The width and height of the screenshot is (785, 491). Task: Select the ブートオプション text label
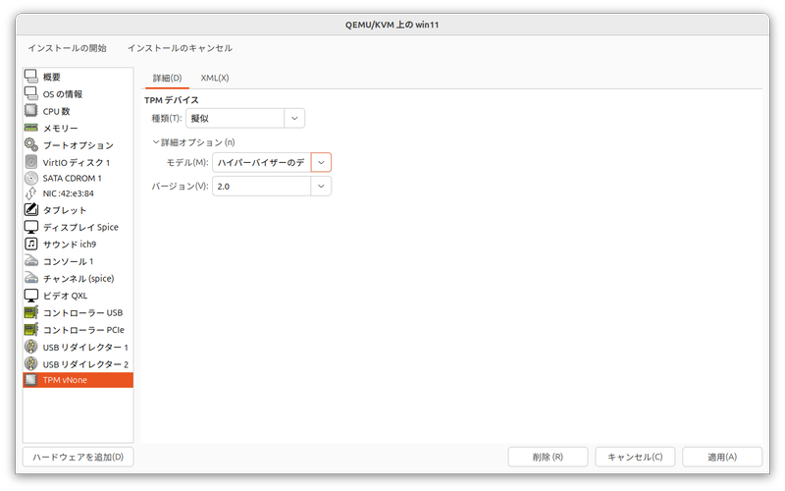(x=78, y=145)
